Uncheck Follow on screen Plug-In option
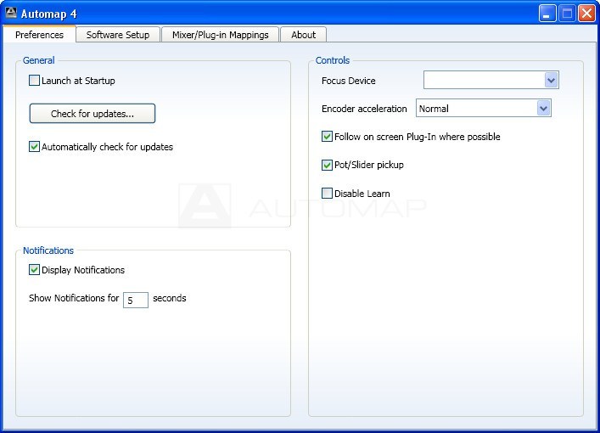The width and height of the screenshot is (600, 433). click(327, 137)
